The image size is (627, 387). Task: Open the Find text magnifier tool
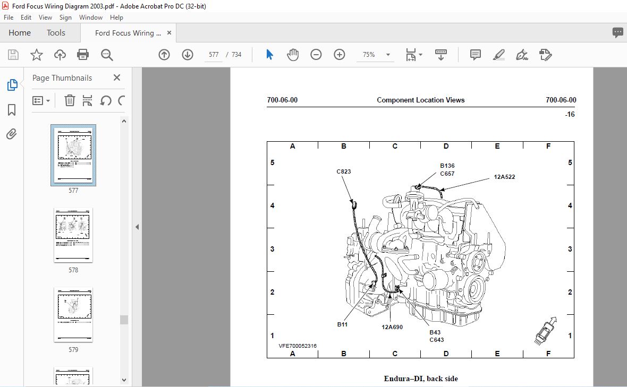107,55
